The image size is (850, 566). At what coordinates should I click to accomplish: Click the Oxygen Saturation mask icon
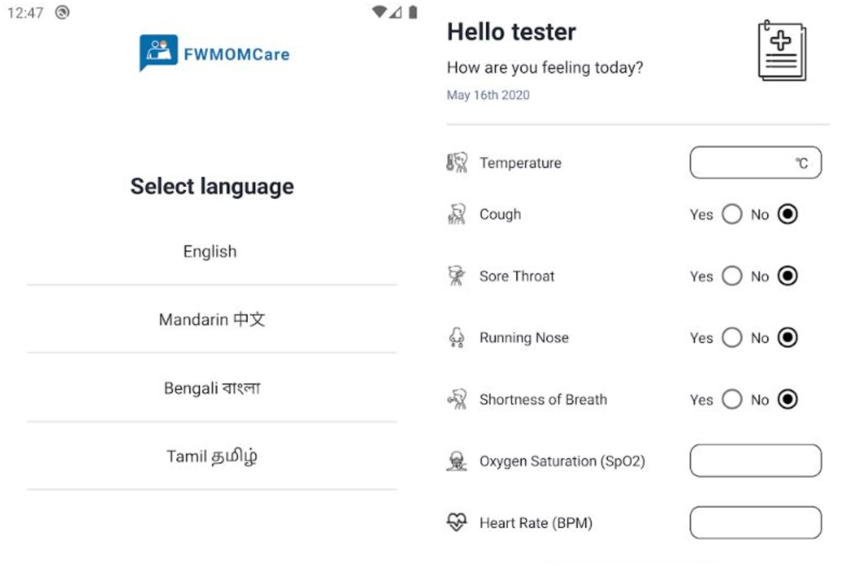(457, 460)
